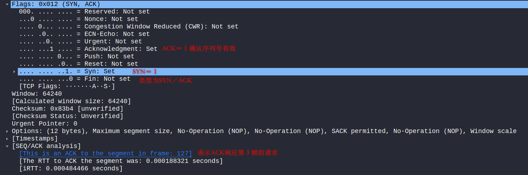Expand the Options (12 bytes) row

pyautogui.click(x=7, y=131)
